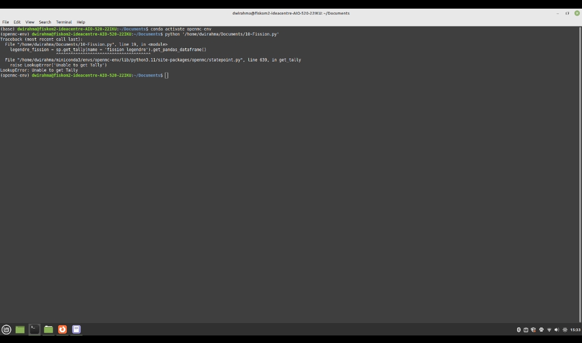Image resolution: width=582 pixels, height=343 pixels.
Task: Launch Firefox from the taskbar
Action: [x=63, y=330]
